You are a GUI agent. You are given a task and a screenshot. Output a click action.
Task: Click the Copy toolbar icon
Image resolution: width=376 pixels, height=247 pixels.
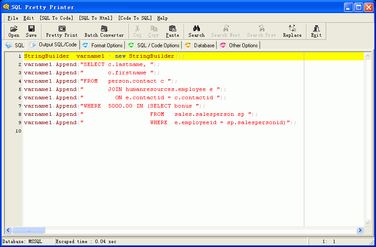(153, 31)
